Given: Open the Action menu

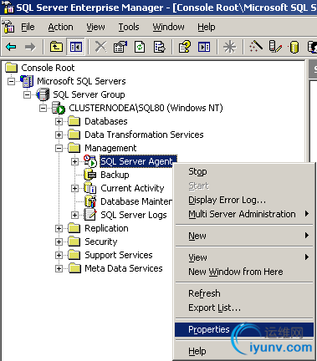Looking at the screenshot, I should (60, 27).
